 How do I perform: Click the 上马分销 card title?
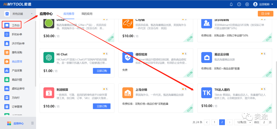click(141, 89)
